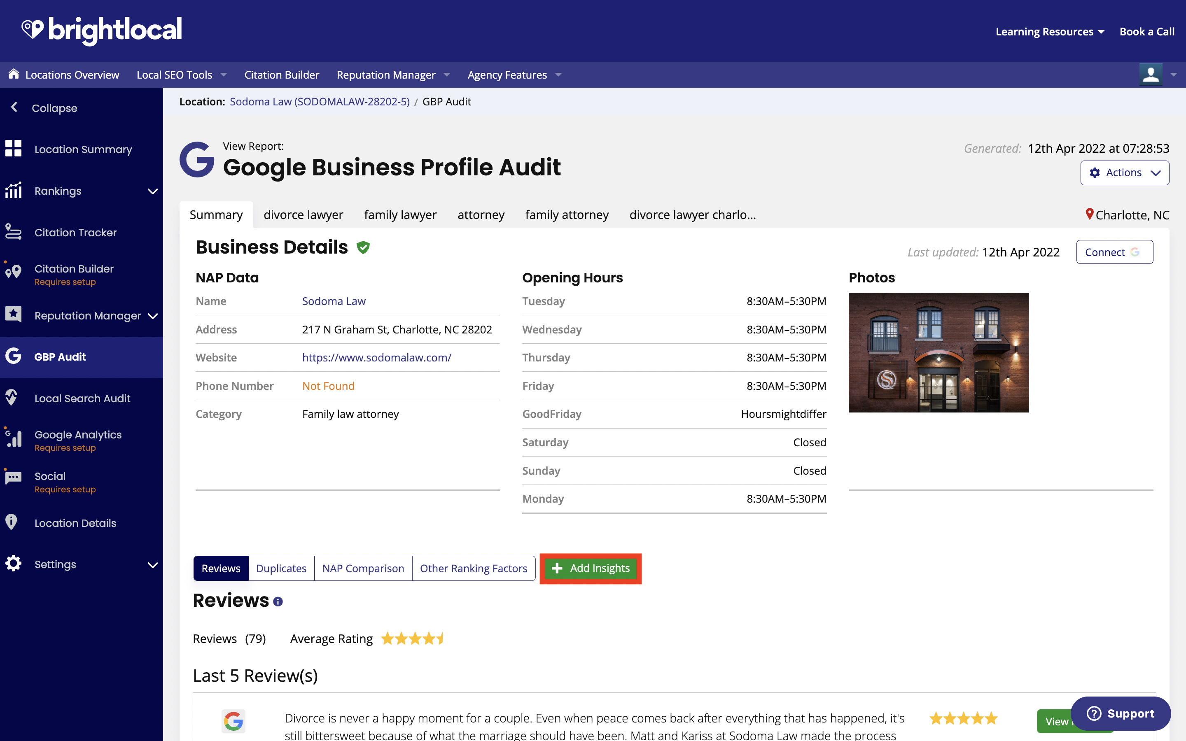Click the plus icon in Add Insights
1186x741 pixels.
pyautogui.click(x=557, y=568)
